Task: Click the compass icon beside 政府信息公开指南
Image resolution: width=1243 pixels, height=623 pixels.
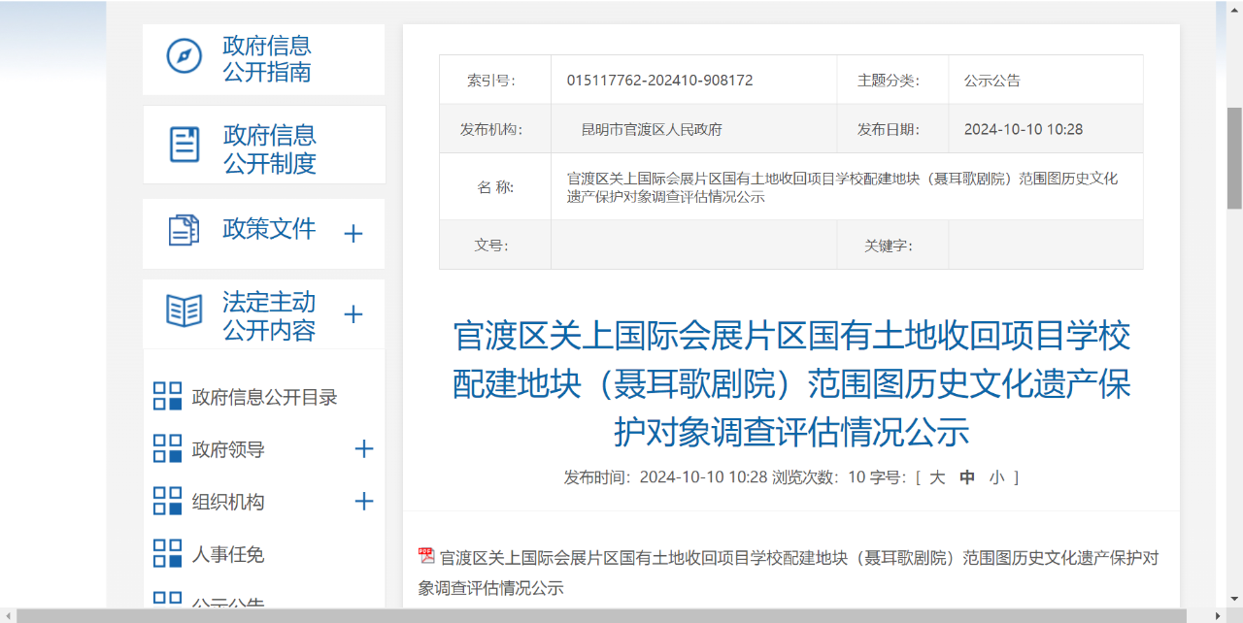Action: (x=184, y=56)
